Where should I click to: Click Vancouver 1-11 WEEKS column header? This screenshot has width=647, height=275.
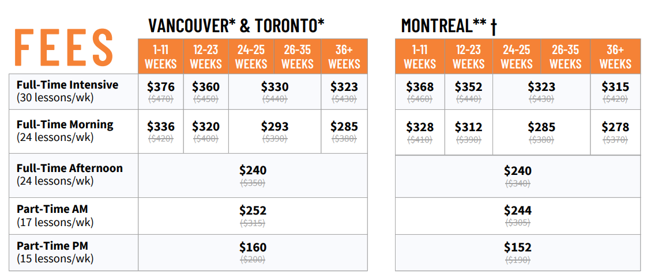click(161, 57)
